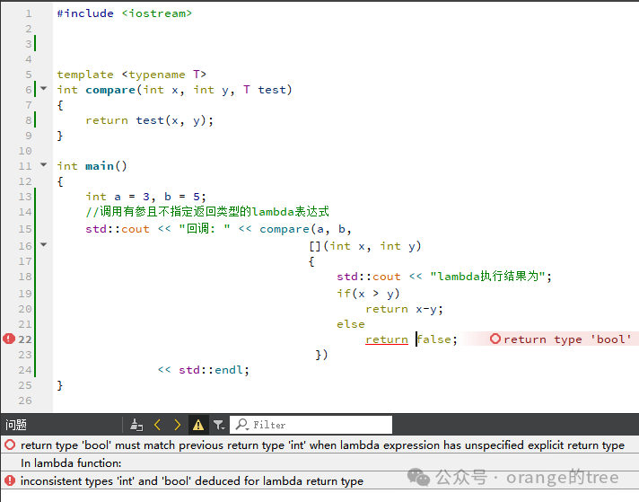Image resolution: width=639 pixels, height=502 pixels.
Task: Go to previous issue arrow
Action: 157,425
